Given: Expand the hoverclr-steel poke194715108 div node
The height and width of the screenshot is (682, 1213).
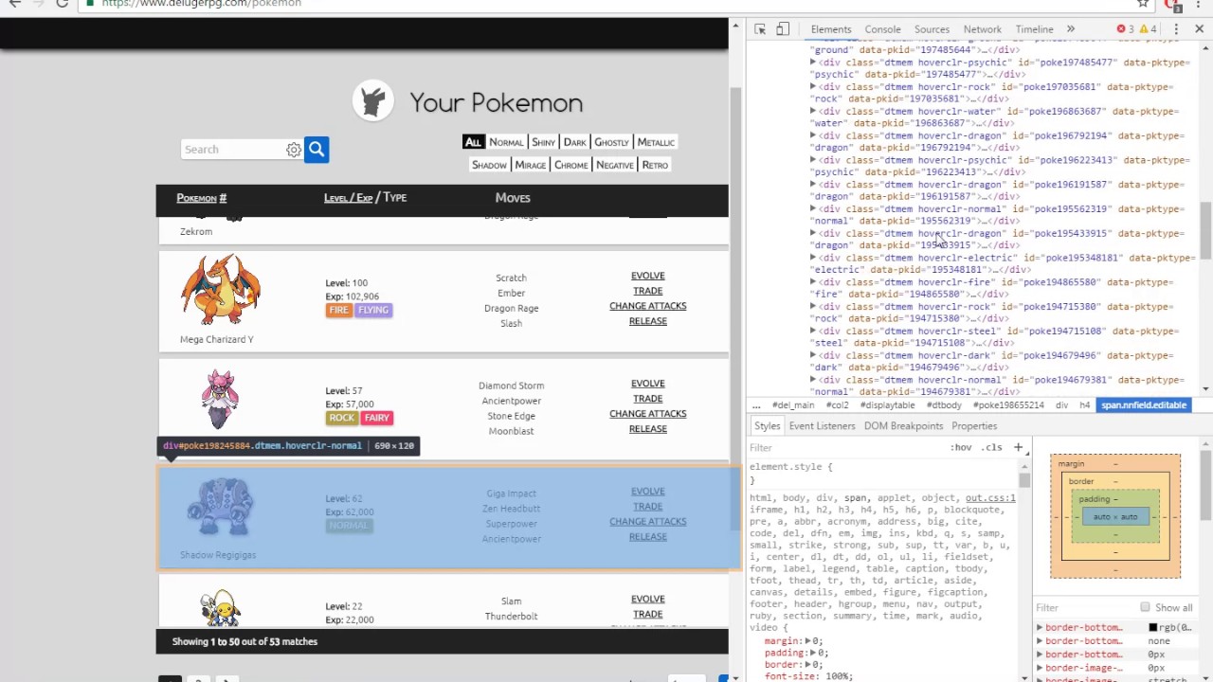Looking at the screenshot, I should (x=813, y=332).
